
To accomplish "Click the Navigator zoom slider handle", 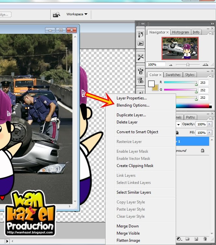I will [188, 65].
